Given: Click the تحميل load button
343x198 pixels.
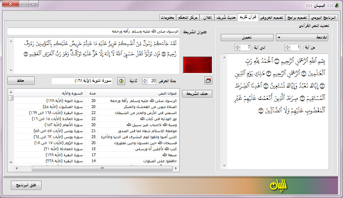Looking at the screenshot, I should (247, 38).
